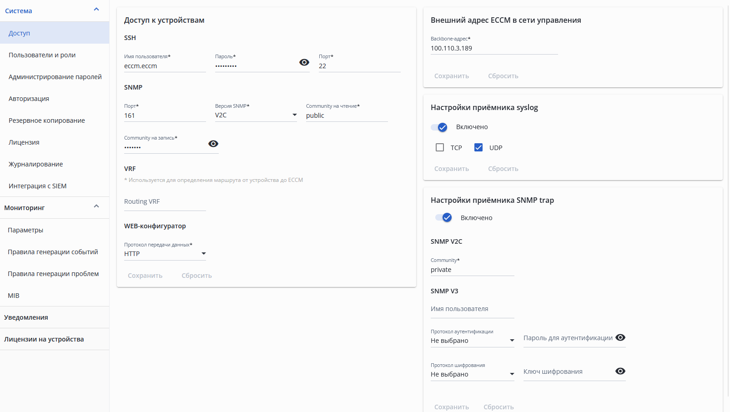Show the SSH password with eye icon
Viewport: 730px width, 412px height.
[304, 62]
